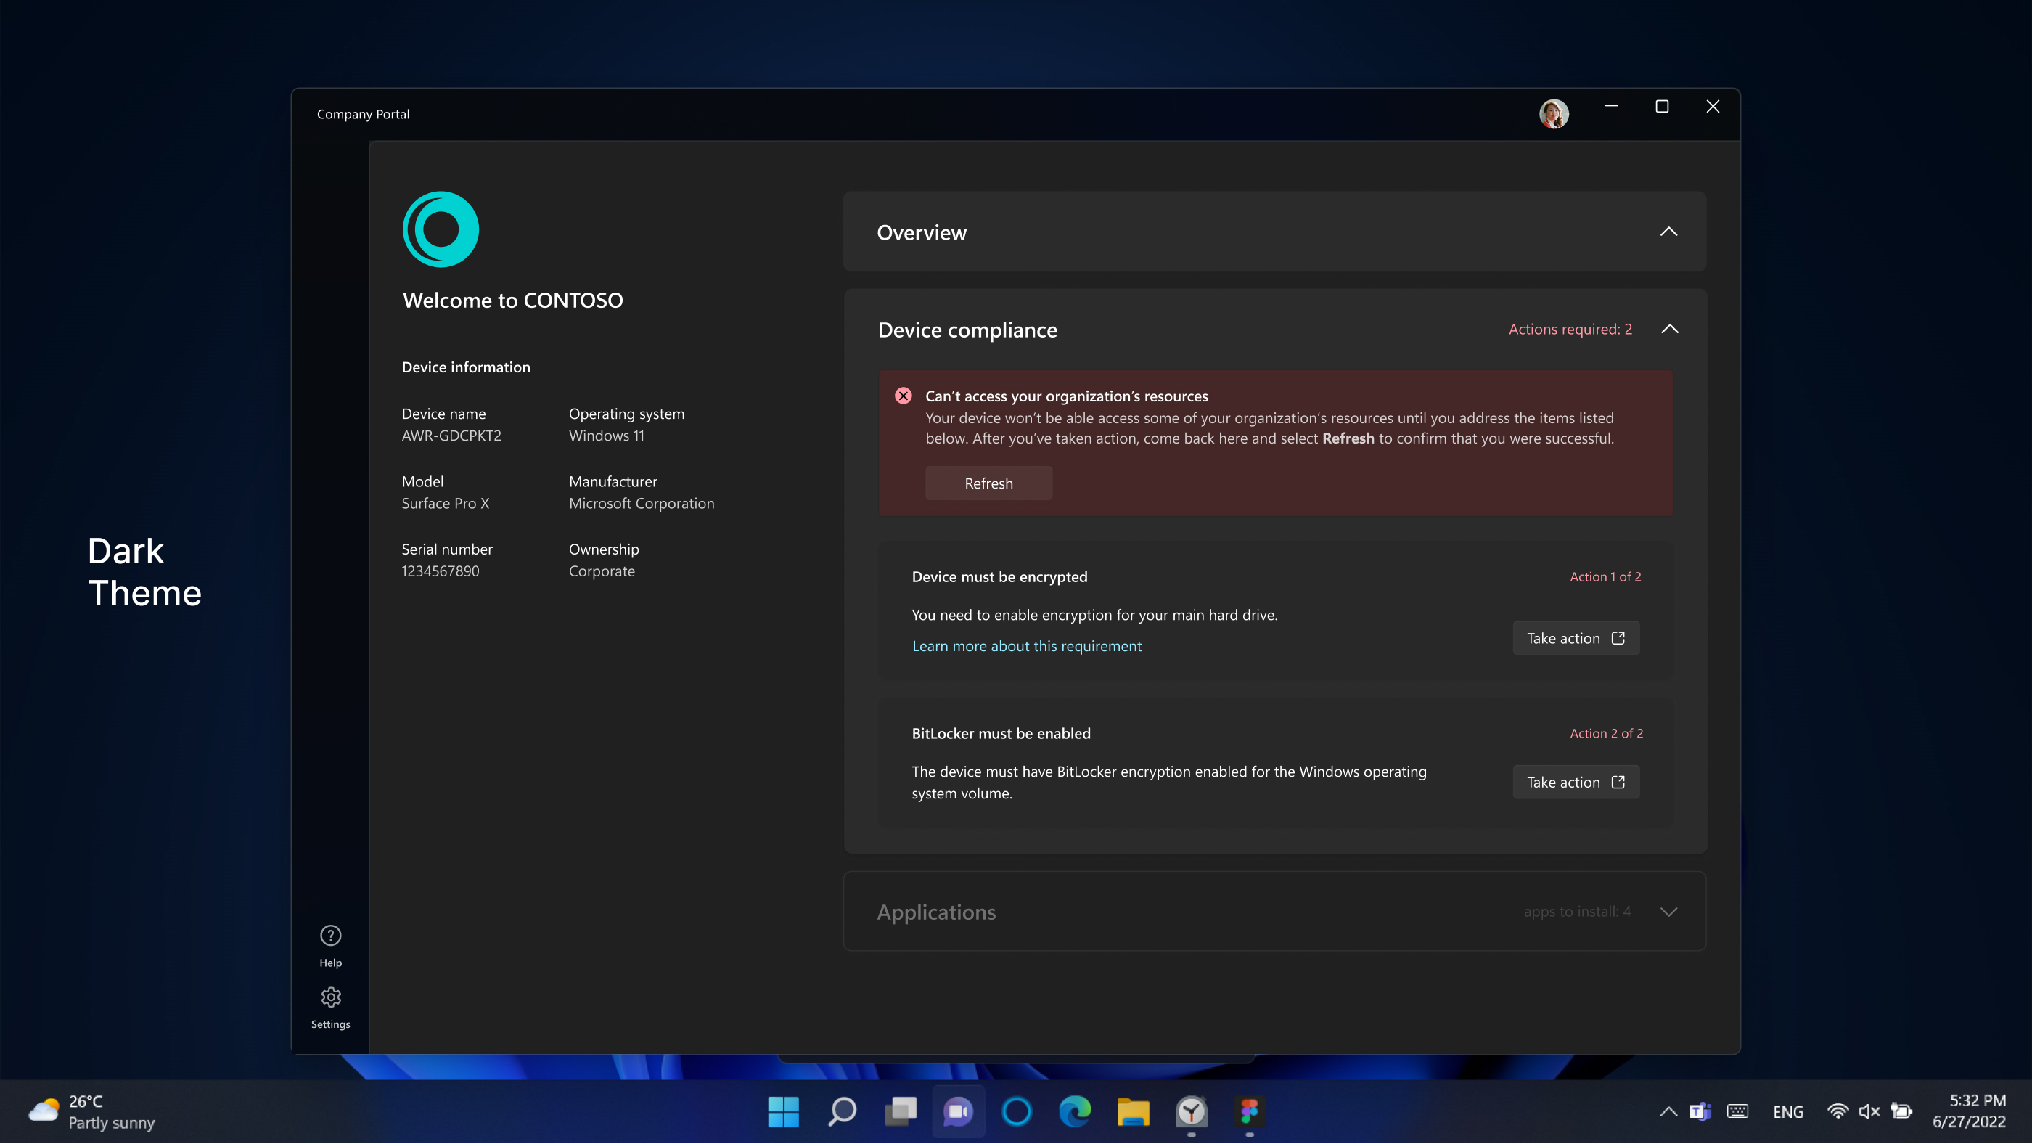2032x1144 pixels.
Task: Open Help in the sidebar
Action: click(x=330, y=945)
